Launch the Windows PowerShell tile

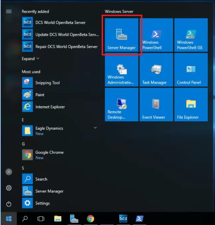point(156,35)
